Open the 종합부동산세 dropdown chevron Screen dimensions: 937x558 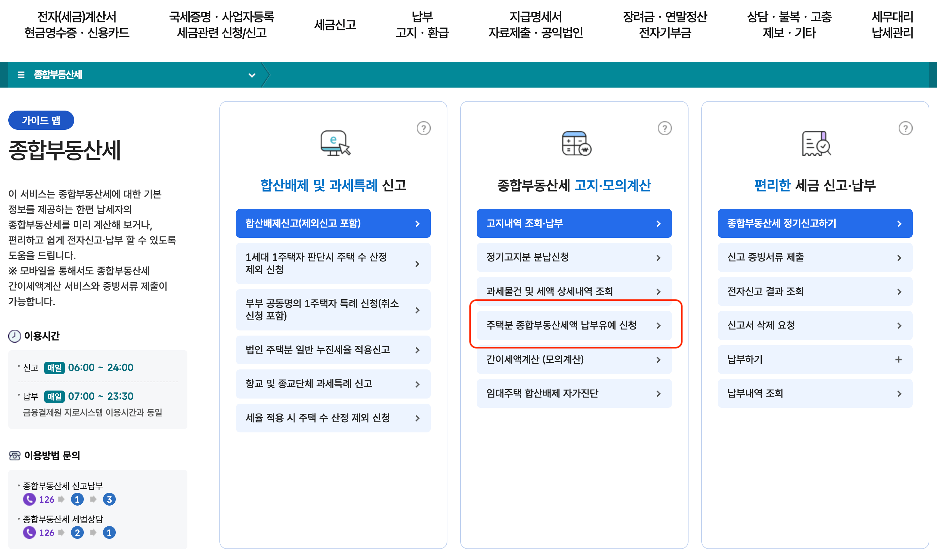point(251,75)
